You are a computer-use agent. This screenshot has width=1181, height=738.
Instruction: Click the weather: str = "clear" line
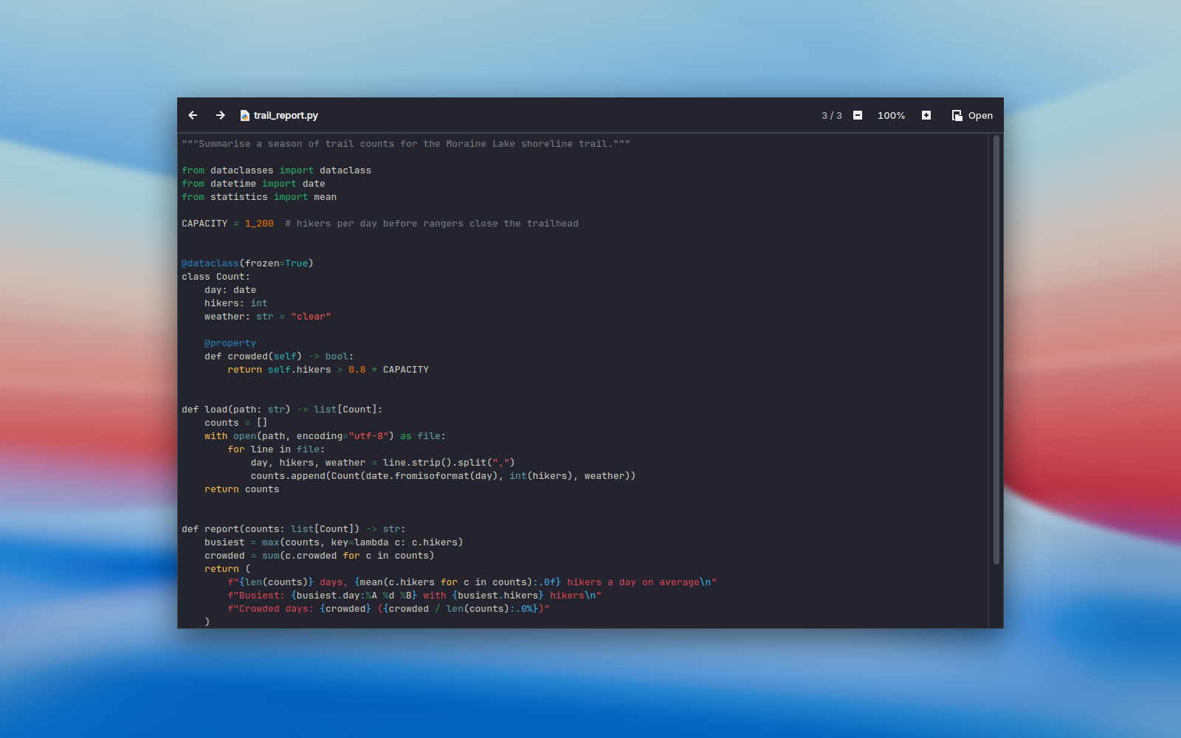[x=268, y=317]
